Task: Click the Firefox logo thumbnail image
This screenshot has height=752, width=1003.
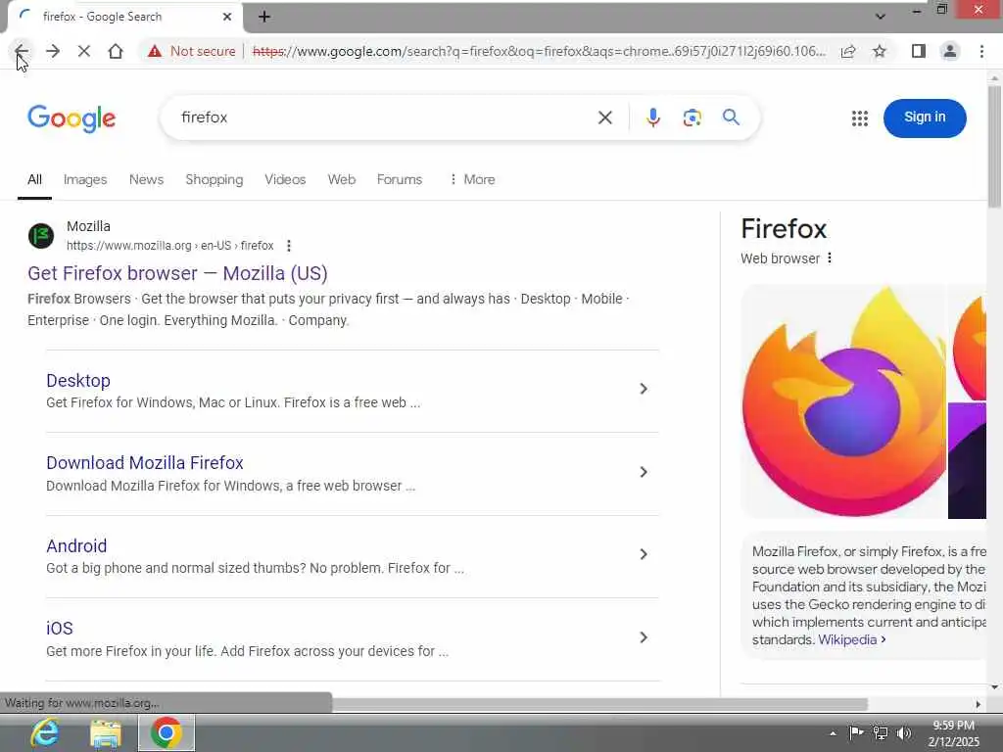Action: click(x=843, y=401)
